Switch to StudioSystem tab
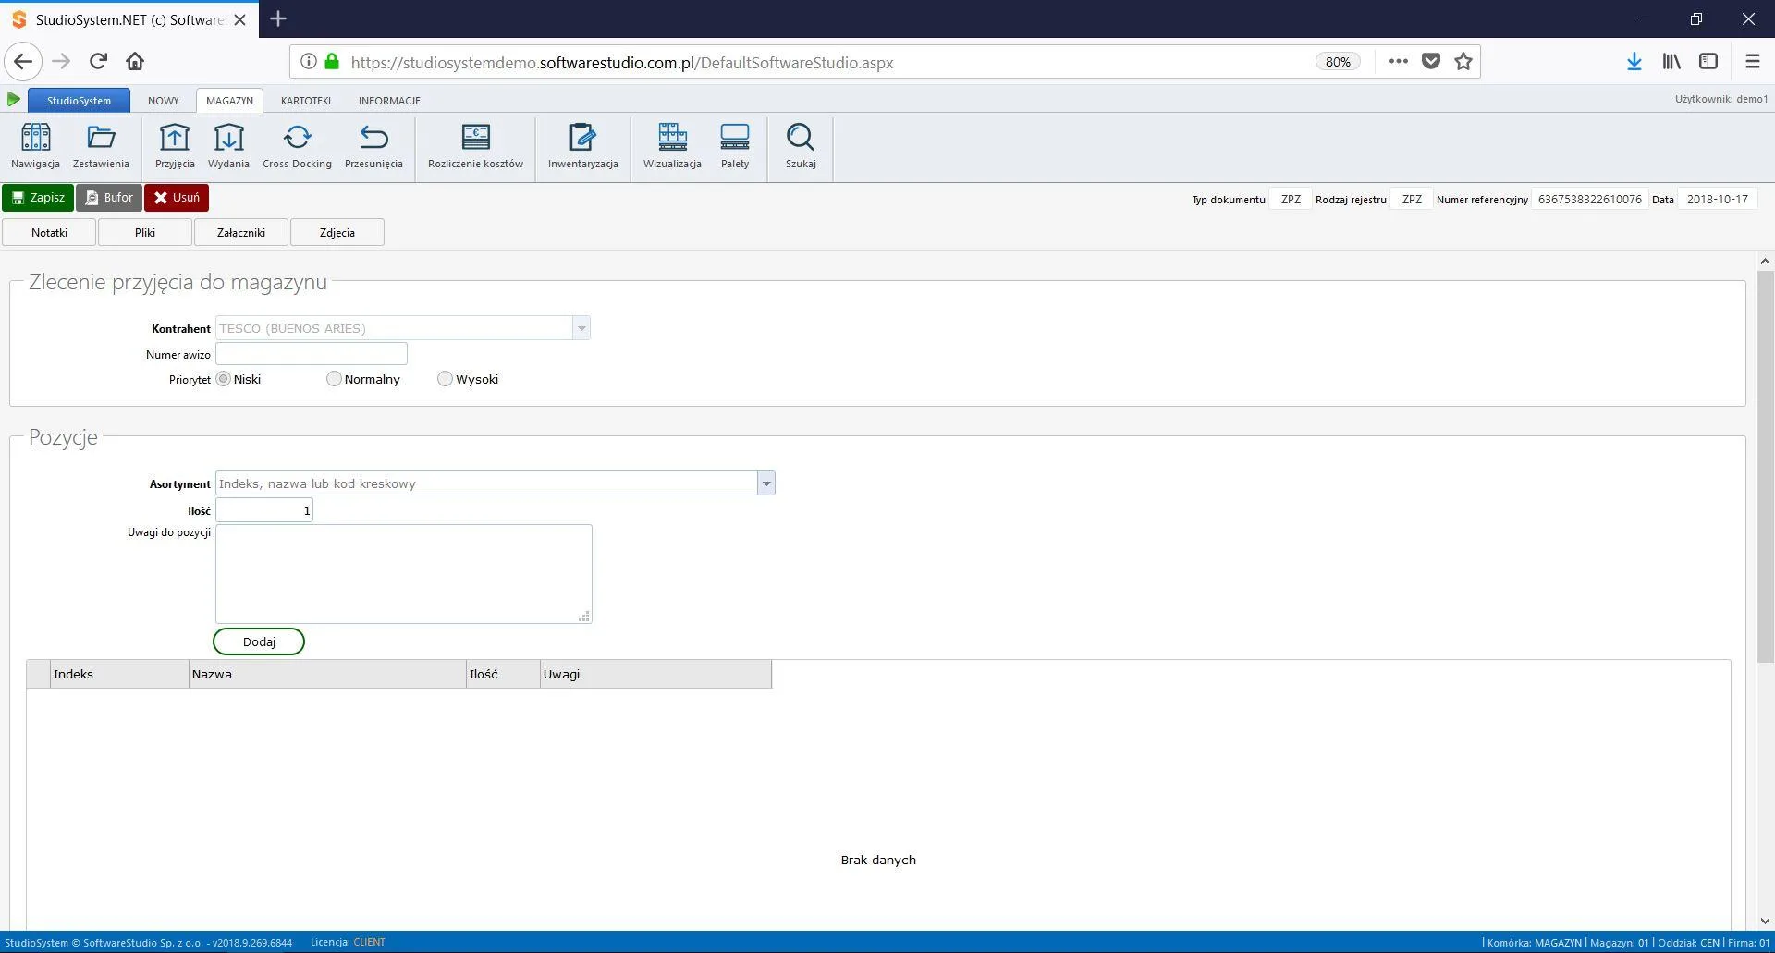Screen dimensions: 1775x953 [79, 101]
